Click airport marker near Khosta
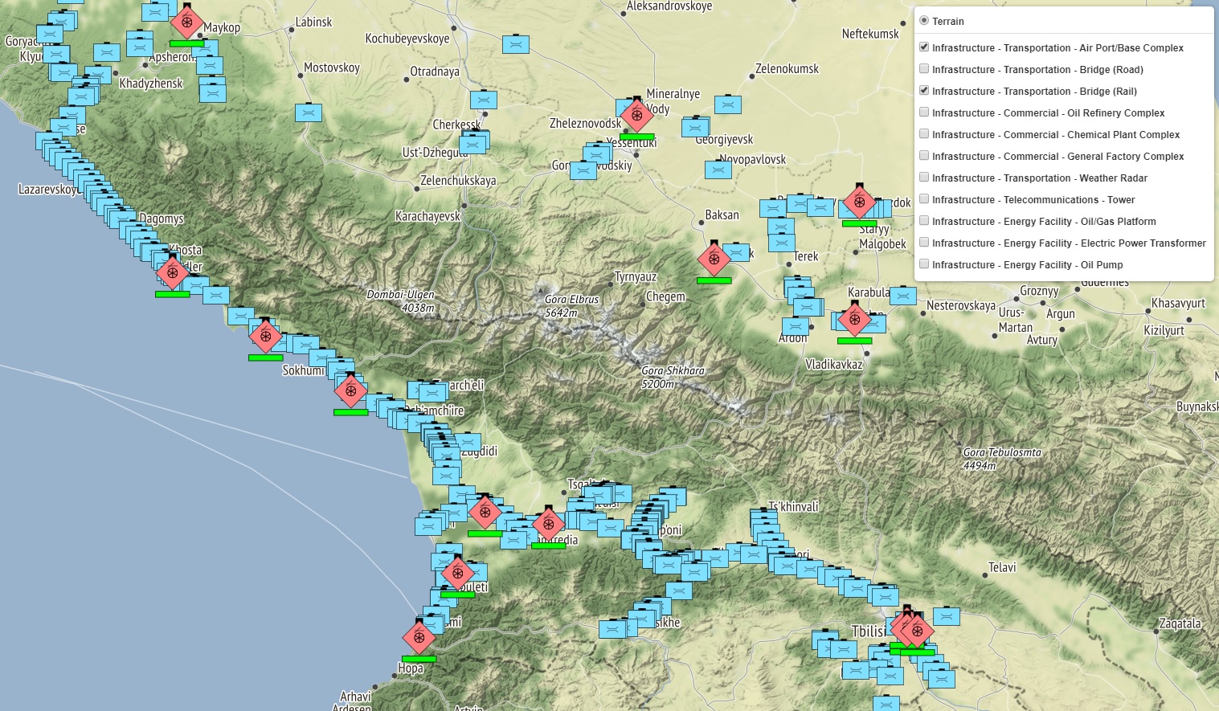 point(172,272)
